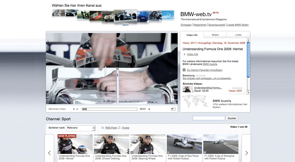Click the main video player frame

click(x=112, y=69)
